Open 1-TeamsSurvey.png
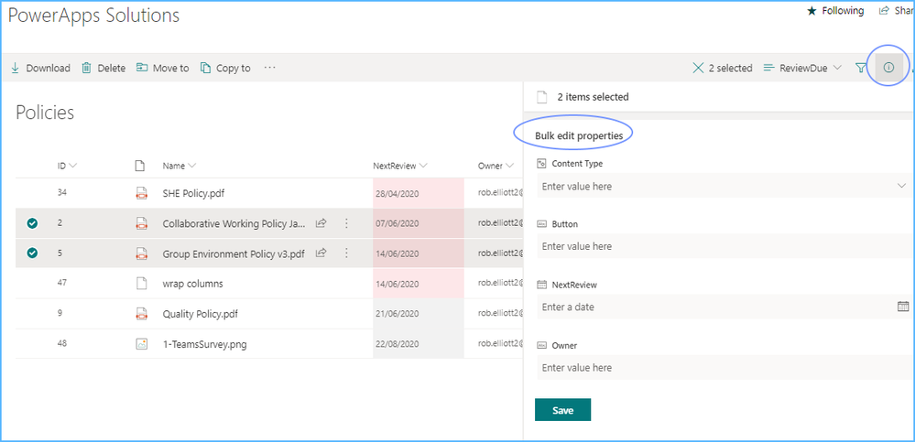915x442 pixels. pos(205,345)
